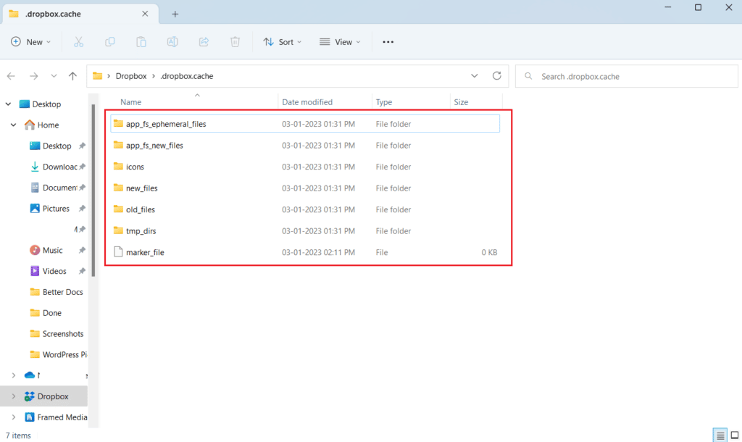The height and width of the screenshot is (442, 742).
Task: Refresh the folder view
Action: (x=497, y=75)
